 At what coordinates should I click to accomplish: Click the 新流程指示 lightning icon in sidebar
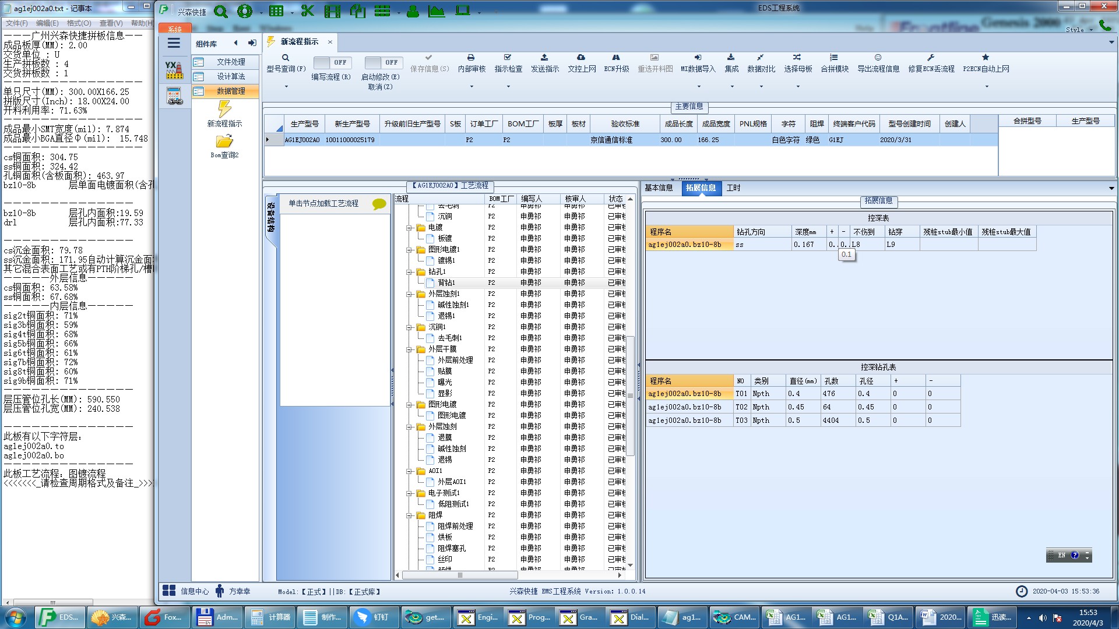224,109
